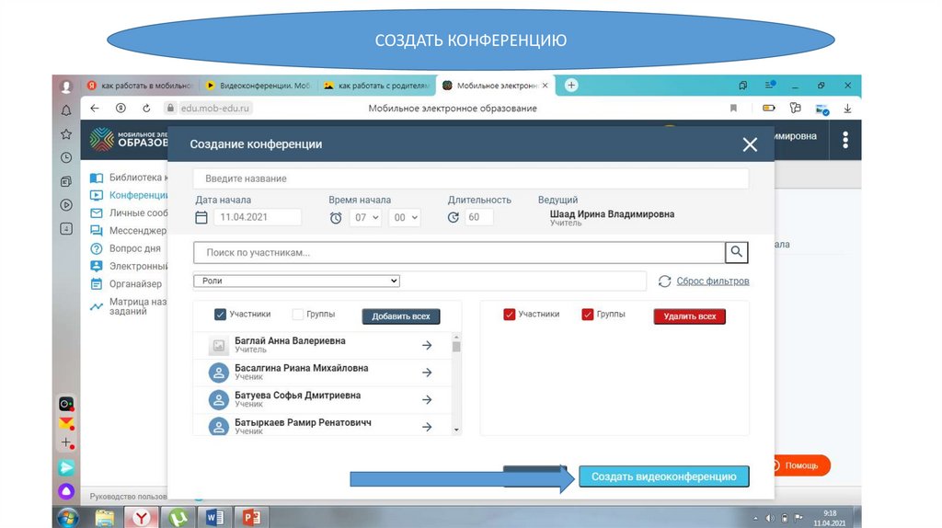
Task: Toggle the left Участники checkbox
Action: point(220,315)
